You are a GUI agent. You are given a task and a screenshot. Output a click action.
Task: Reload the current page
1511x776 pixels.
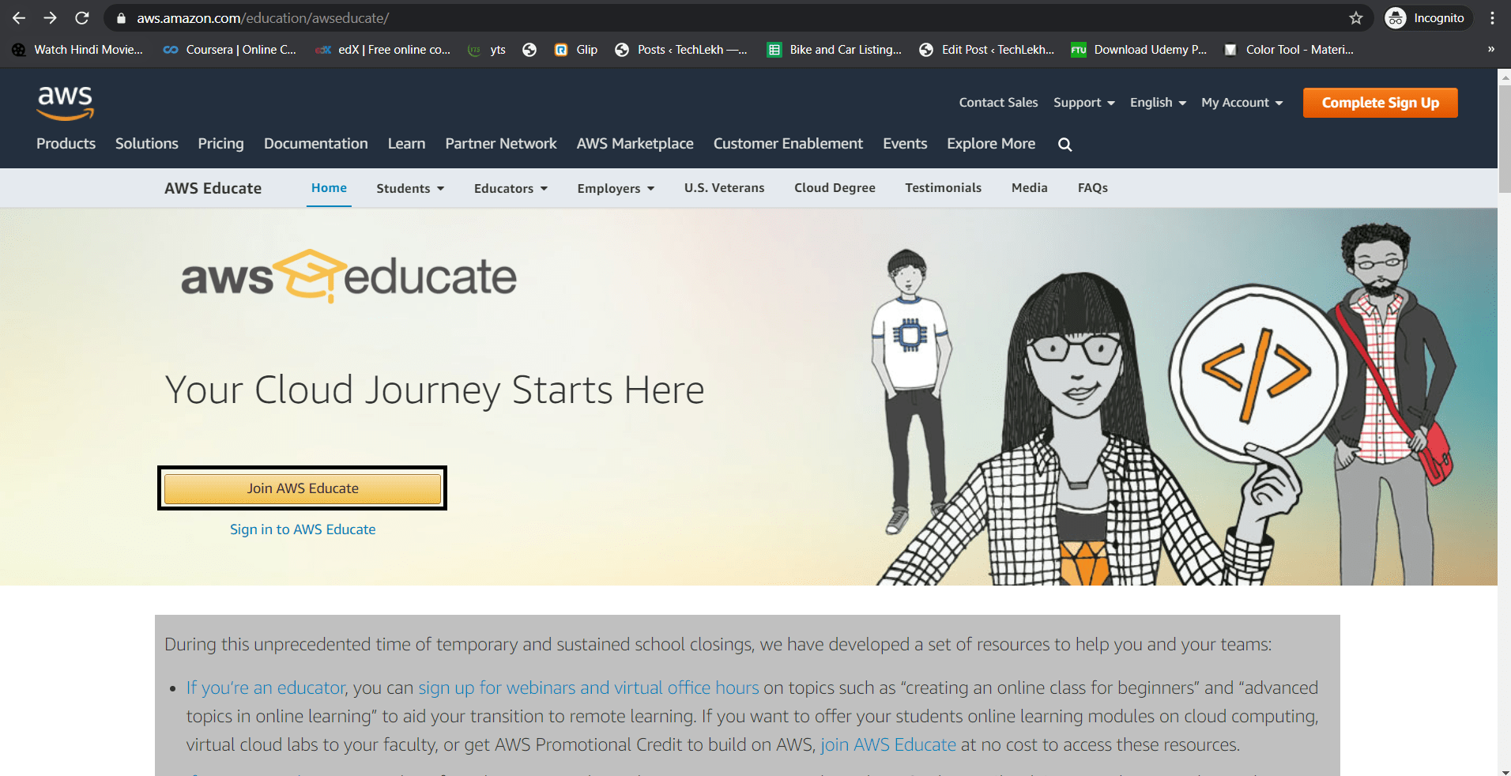[81, 17]
